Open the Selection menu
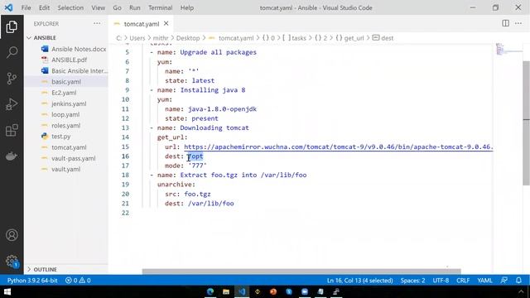530x298 pixels. tap(70, 7)
